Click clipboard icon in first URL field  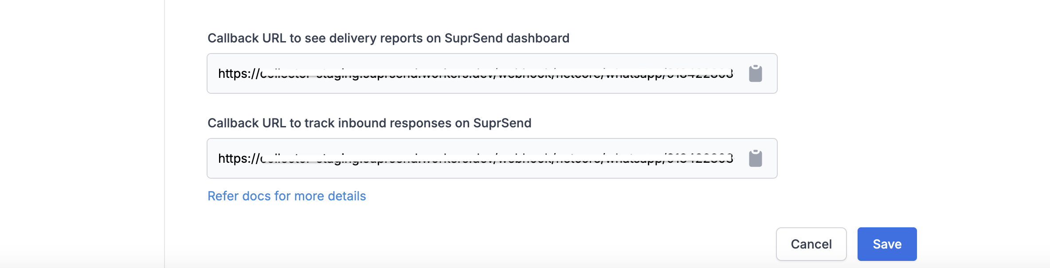tap(756, 73)
